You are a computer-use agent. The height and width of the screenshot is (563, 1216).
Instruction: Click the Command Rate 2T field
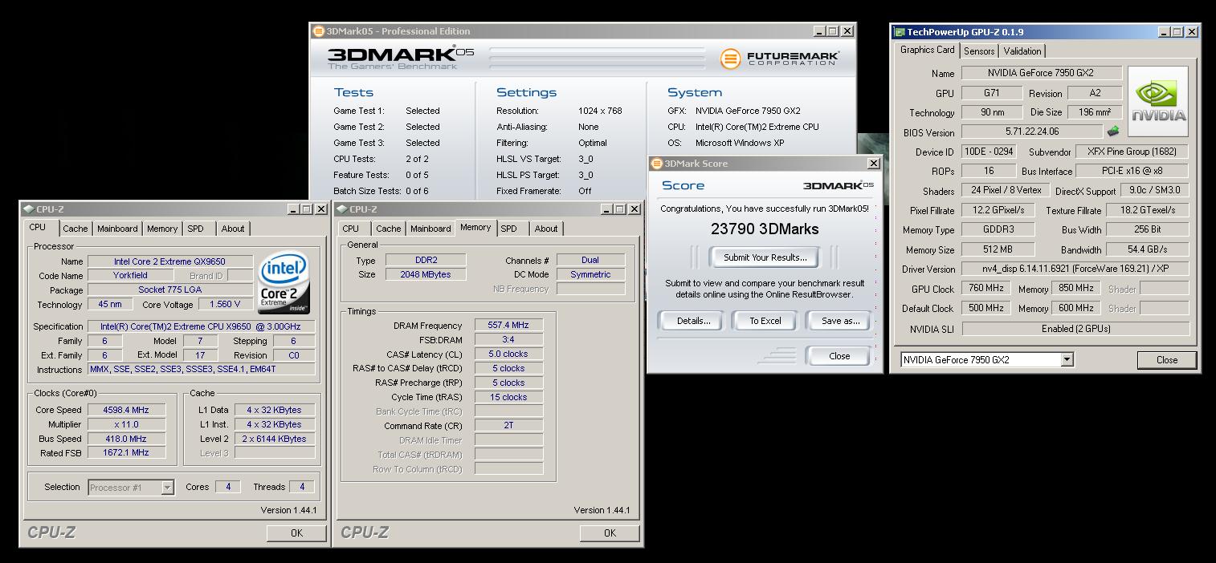coord(508,426)
